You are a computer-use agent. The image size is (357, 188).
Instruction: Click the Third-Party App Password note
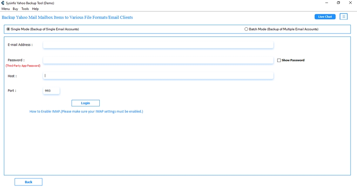click(x=23, y=66)
